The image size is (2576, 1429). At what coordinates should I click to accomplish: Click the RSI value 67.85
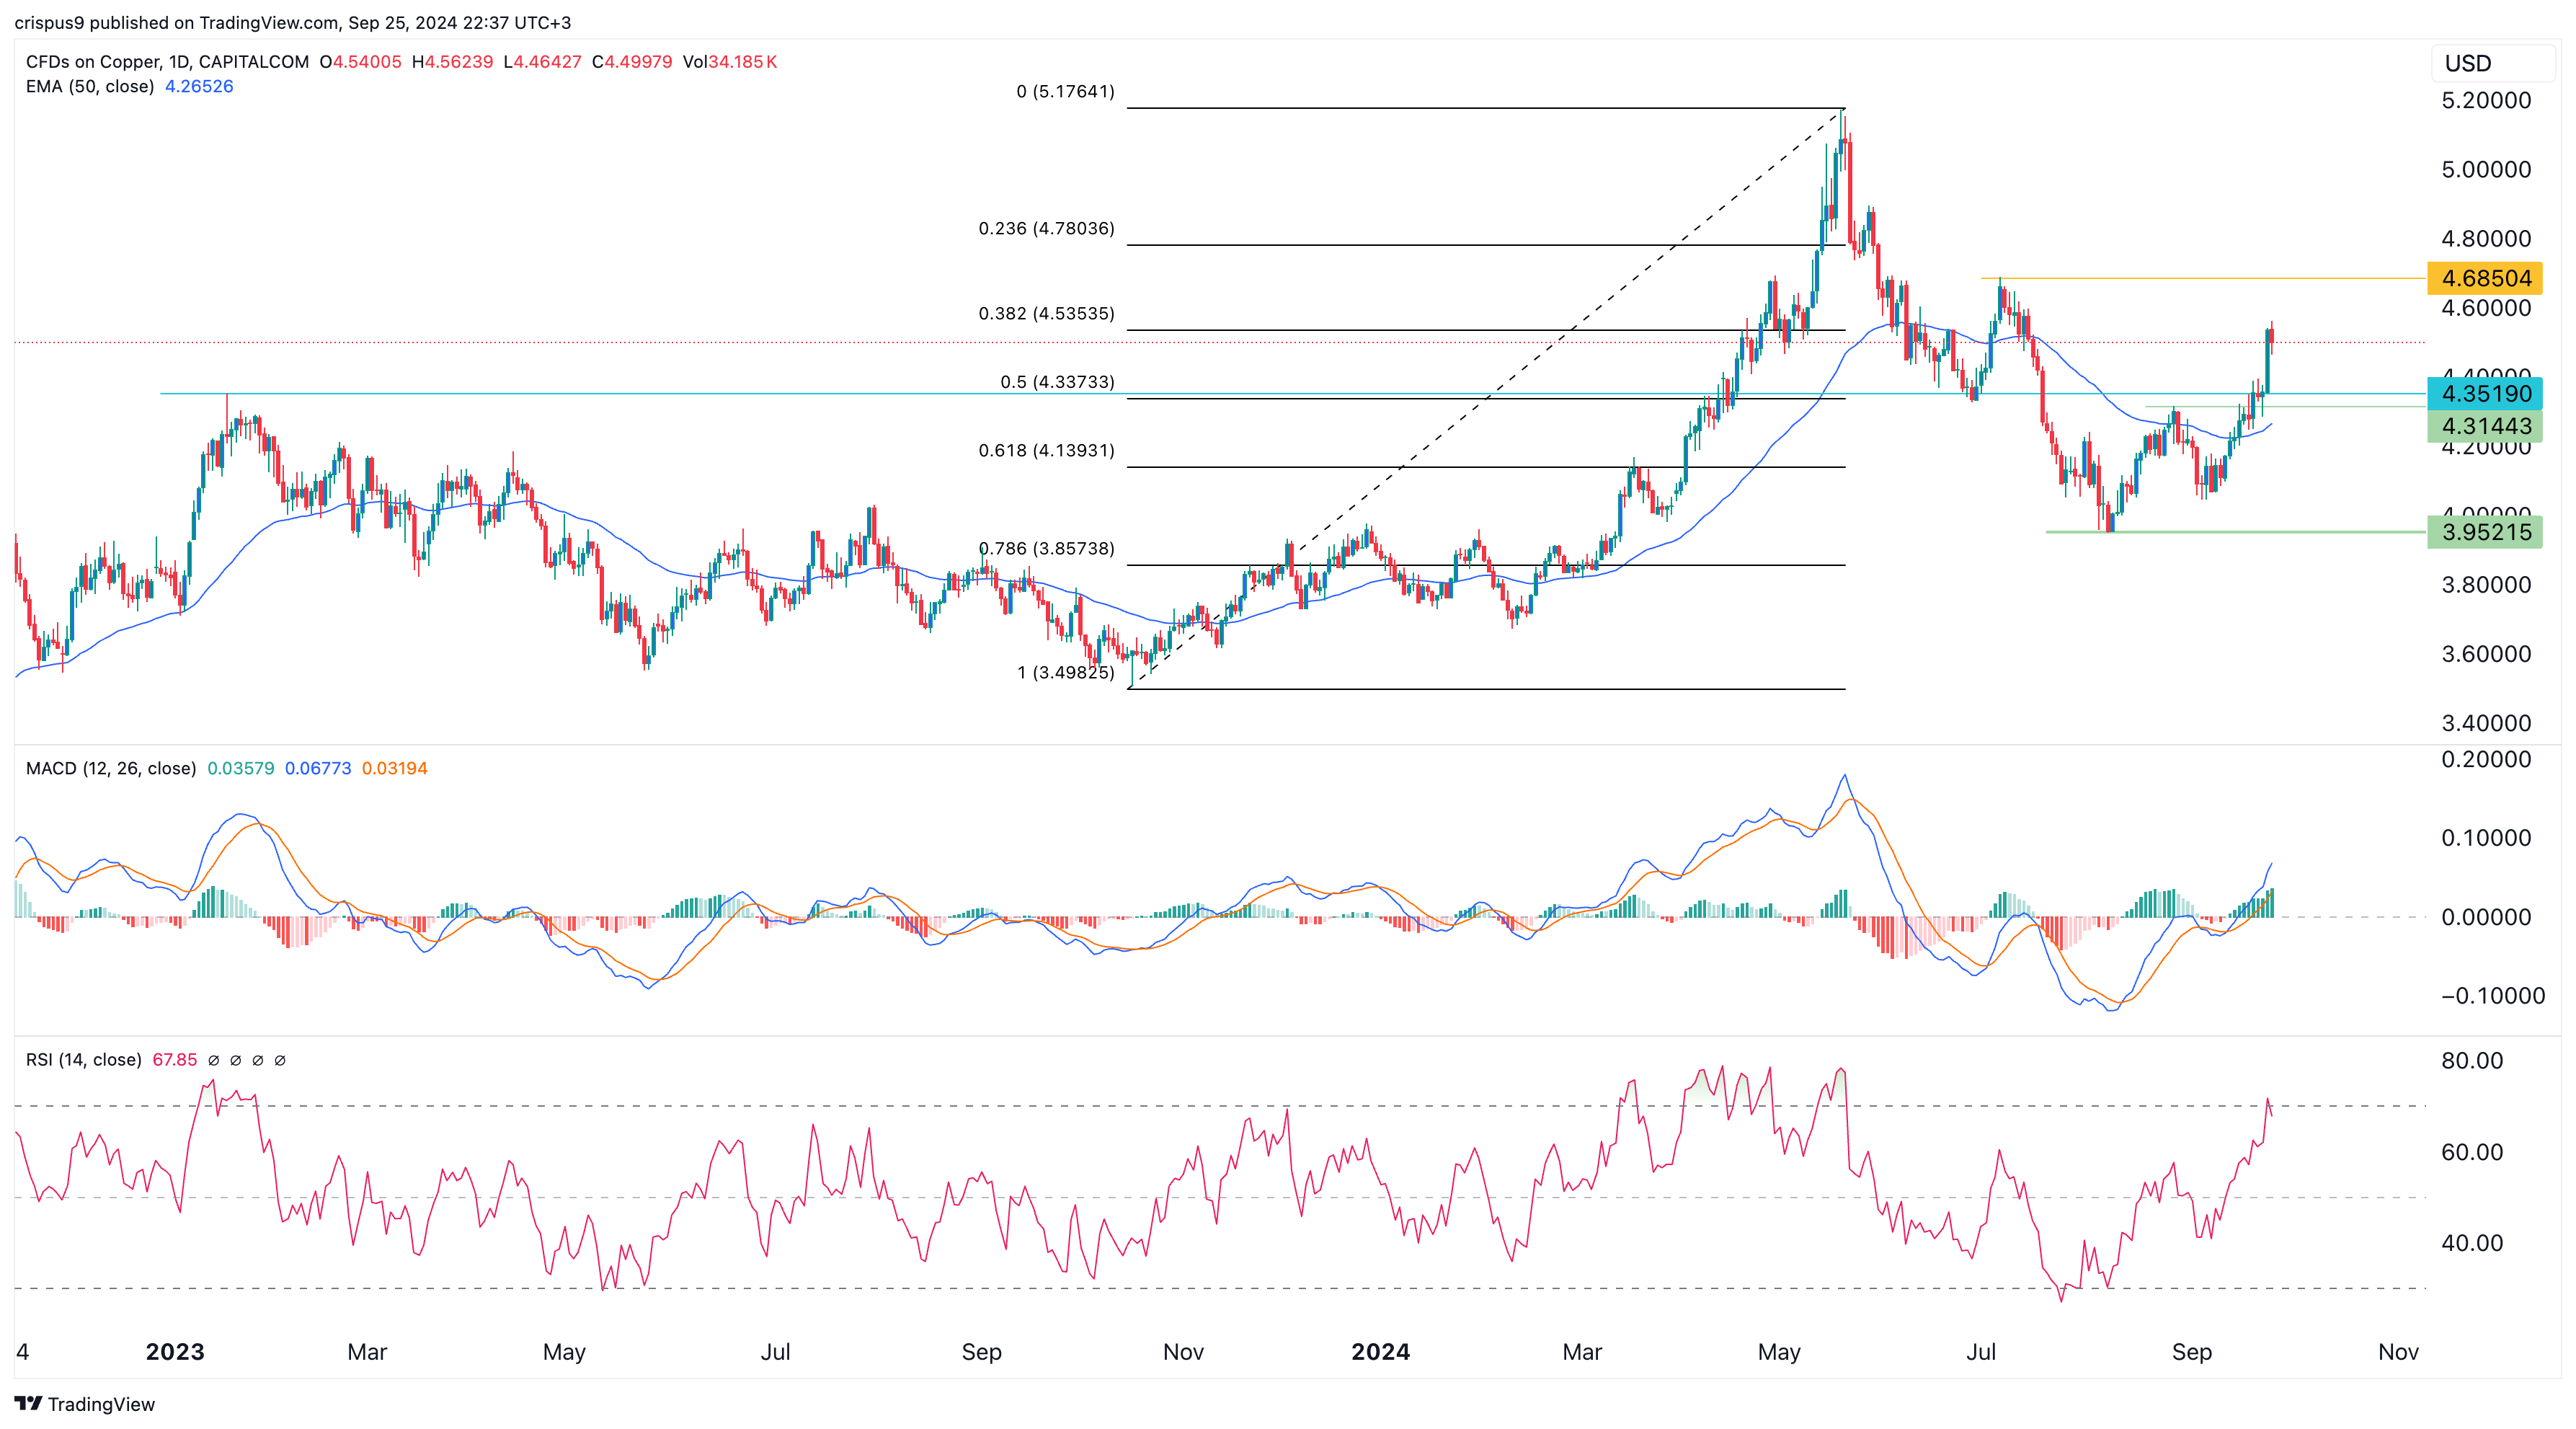tap(175, 1059)
